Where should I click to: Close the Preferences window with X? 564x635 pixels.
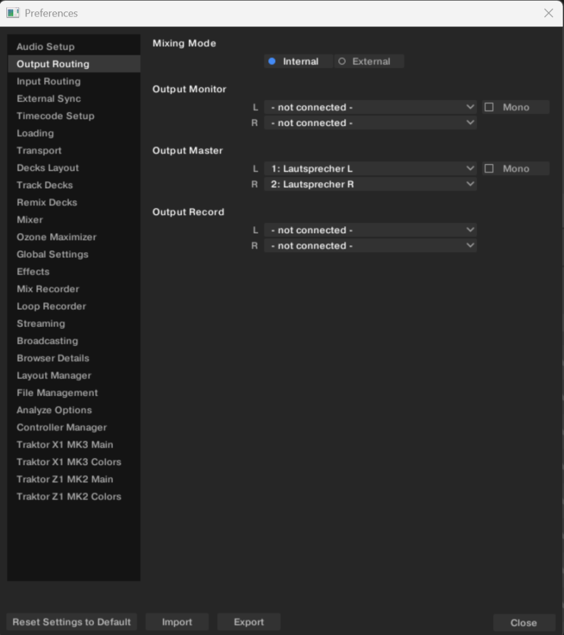tap(549, 13)
